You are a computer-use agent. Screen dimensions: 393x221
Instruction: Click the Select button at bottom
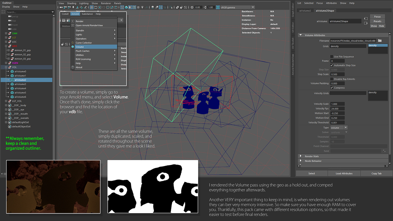click(311, 173)
